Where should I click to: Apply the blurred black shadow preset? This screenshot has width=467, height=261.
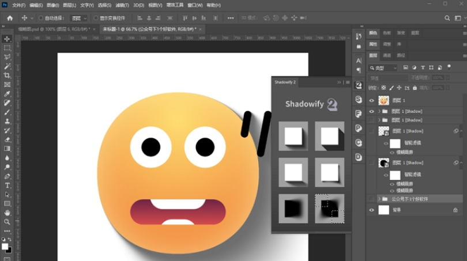click(293, 209)
